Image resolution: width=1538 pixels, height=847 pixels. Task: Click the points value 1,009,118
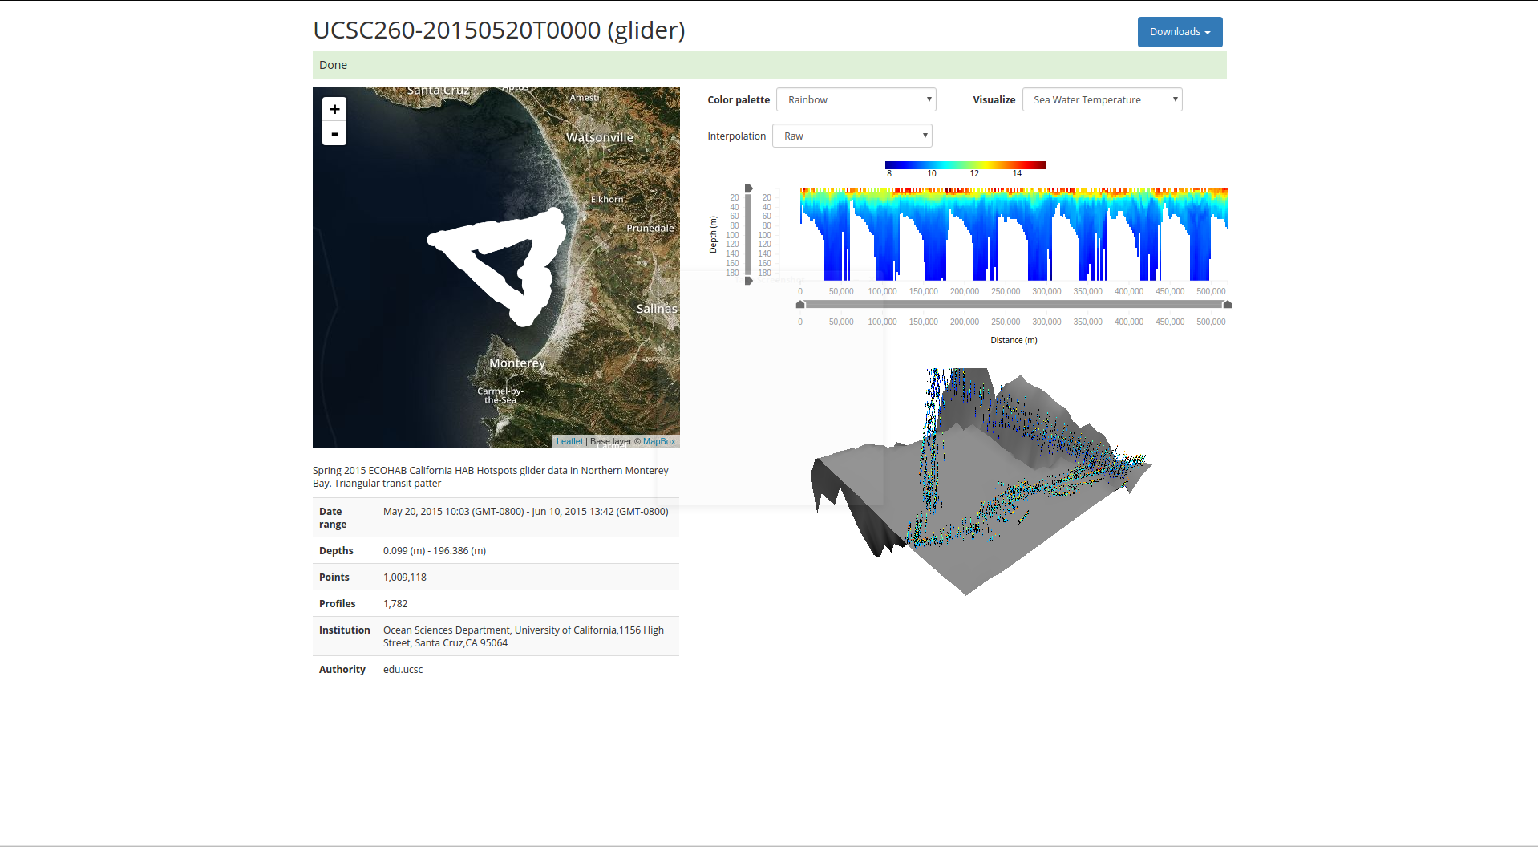tap(405, 577)
